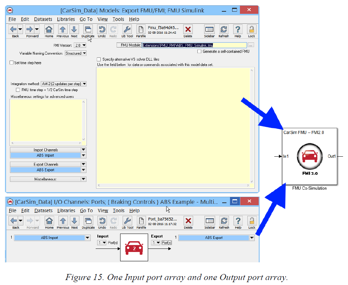Click the large yellow model data text area
348x285 pixels.
tap(173, 125)
